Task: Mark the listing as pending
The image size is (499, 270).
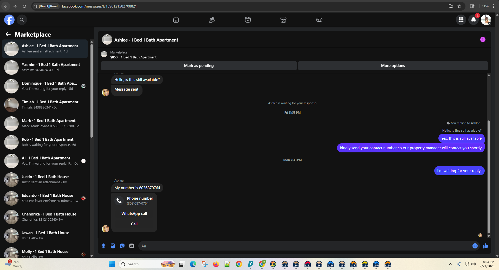Action: 199,66
